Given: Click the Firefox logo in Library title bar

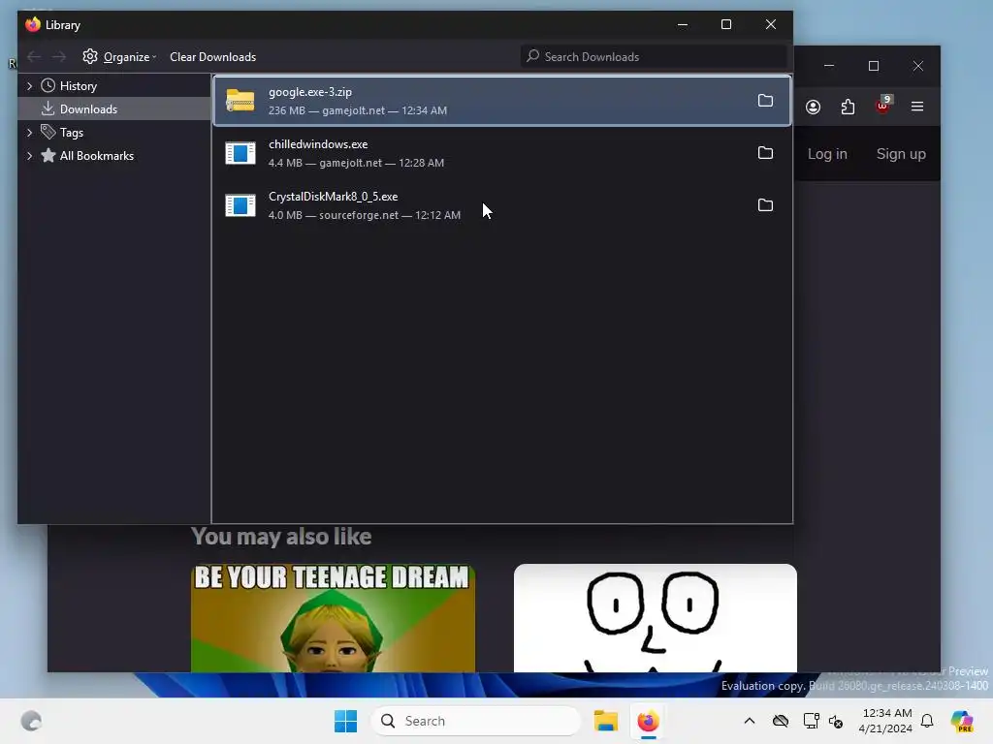Looking at the screenshot, I should coord(33,24).
